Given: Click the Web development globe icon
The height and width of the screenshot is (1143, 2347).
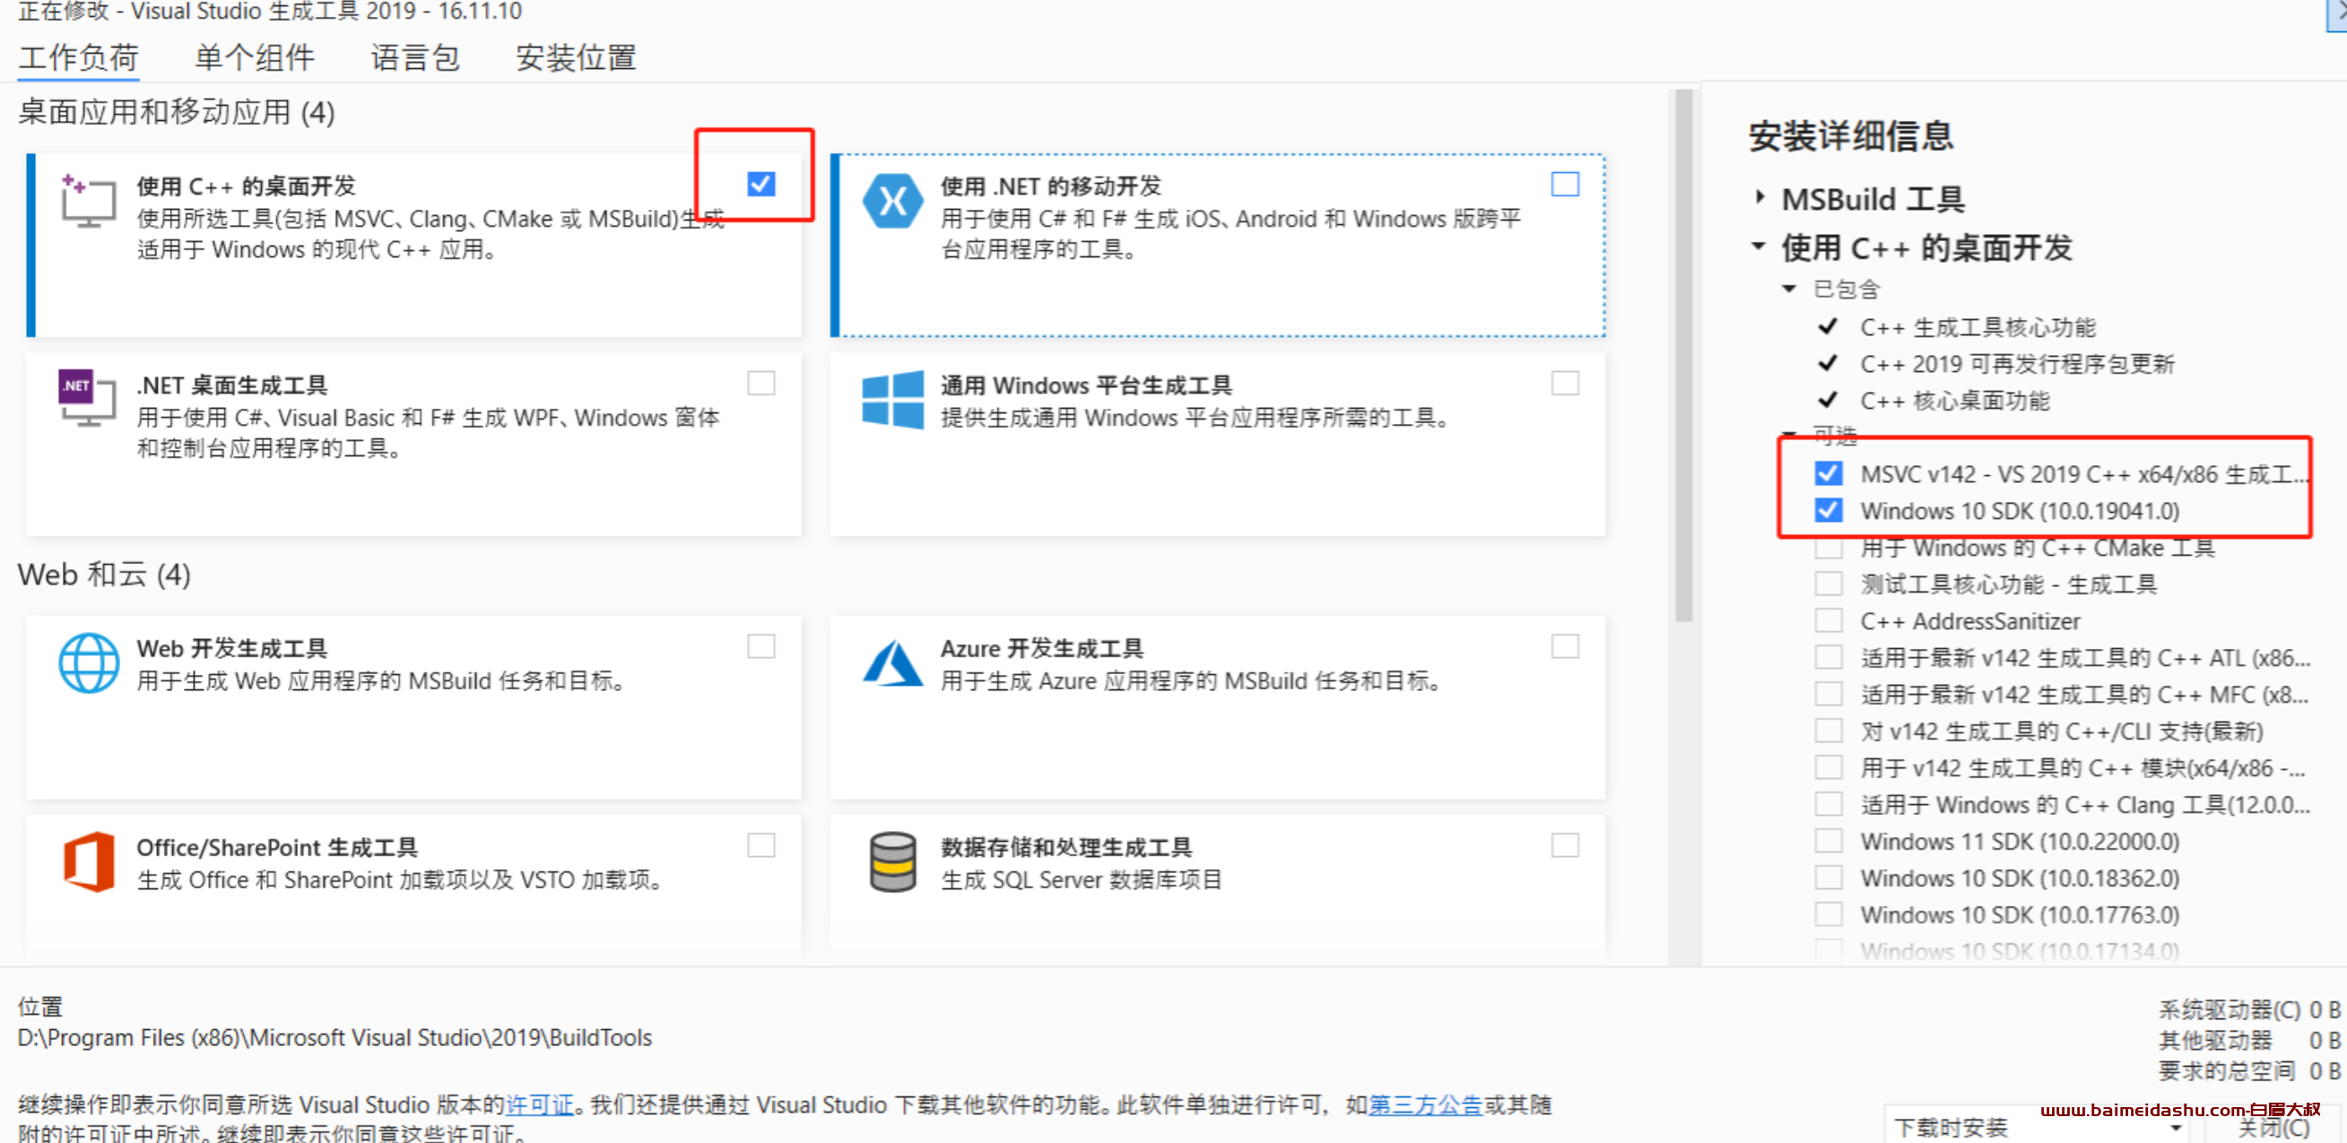Looking at the screenshot, I should (x=89, y=663).
